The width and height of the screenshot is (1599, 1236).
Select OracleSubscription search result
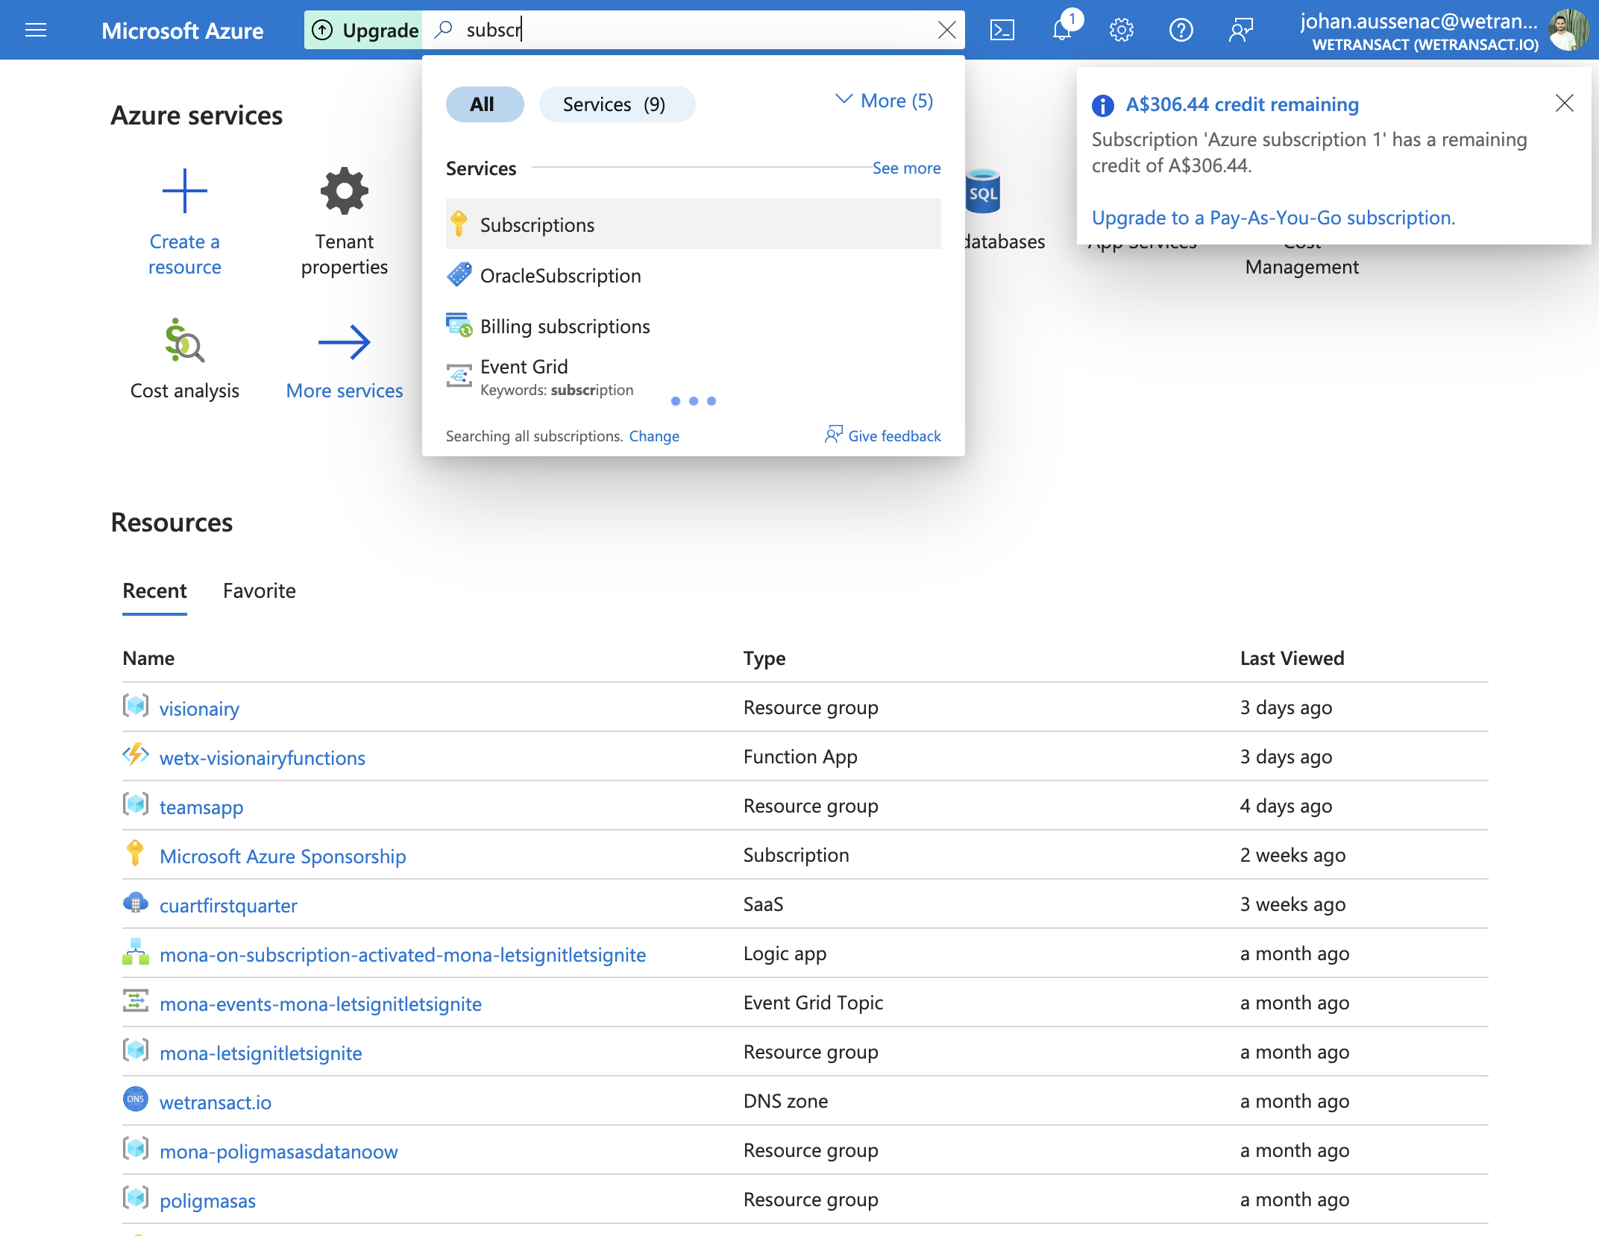click(694, 276)
